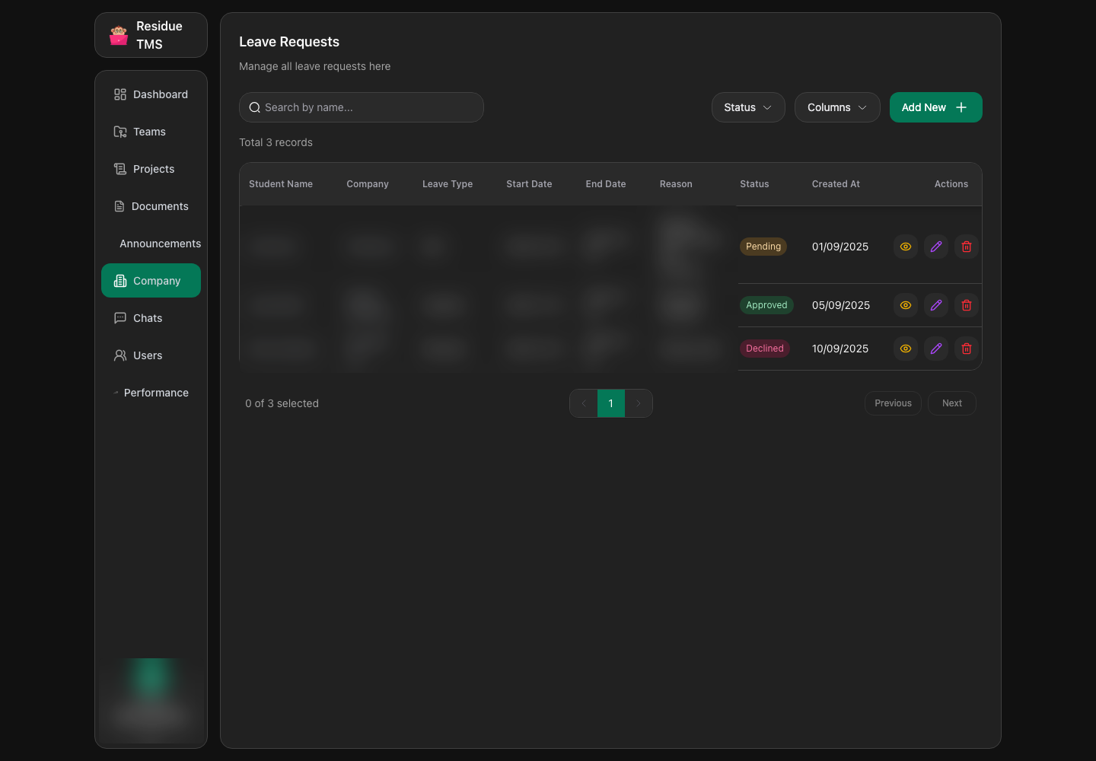Click the Chats speech bubble icon
Viewport: 1096px width, 761px height.
tap(120, 318)
